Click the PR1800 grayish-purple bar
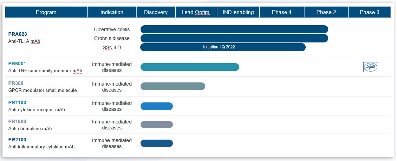 coord(157,125)
